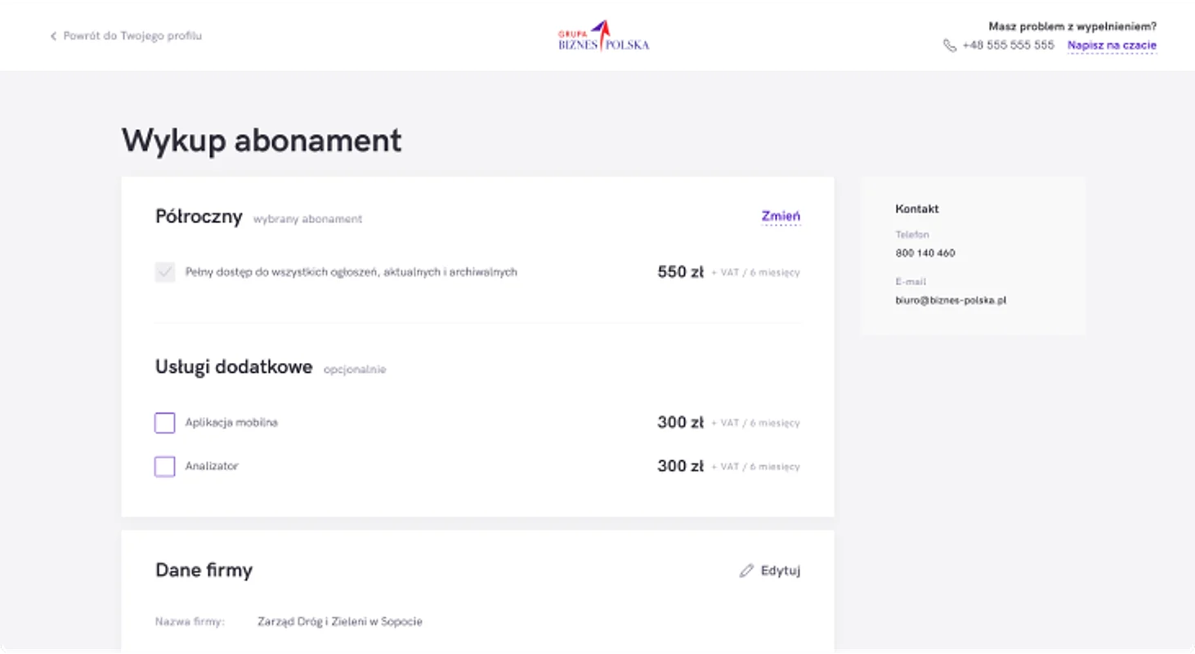This screenshot has width=1195, height=654.
Task: Click the Półroczny plan title
Action: 199,217
